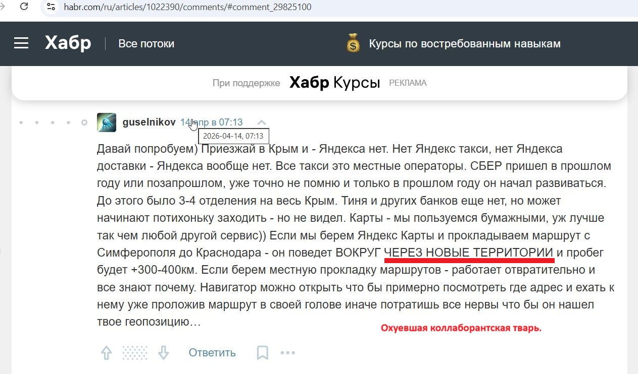Click the При поддержке text
Image resolution: width=638 pixels, height=374 pixels.
point(246,83)
